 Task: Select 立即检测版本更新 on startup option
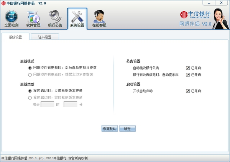(x=30, y=91)
